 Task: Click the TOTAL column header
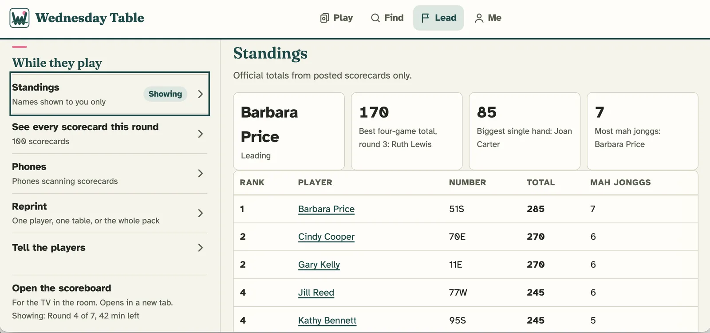coord(540,182)
